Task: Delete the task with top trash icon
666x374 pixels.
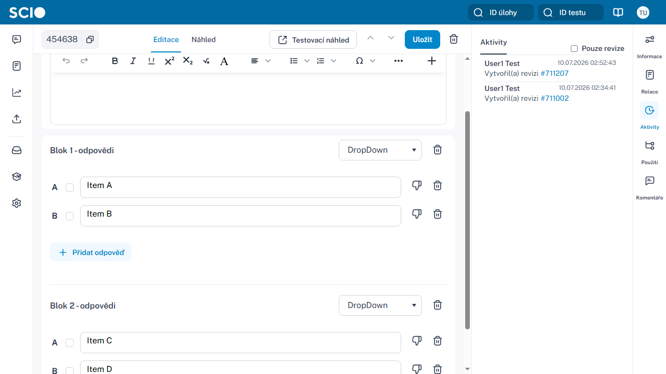Action: (x=454, y=39)
